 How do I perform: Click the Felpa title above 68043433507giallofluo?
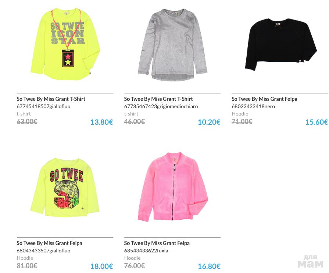pyautogui.click(x=49, y=243)
